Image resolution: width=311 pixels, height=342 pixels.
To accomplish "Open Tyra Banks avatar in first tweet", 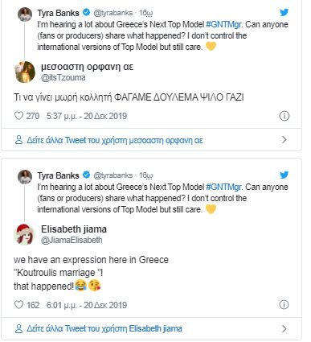I will click(25, 14).
